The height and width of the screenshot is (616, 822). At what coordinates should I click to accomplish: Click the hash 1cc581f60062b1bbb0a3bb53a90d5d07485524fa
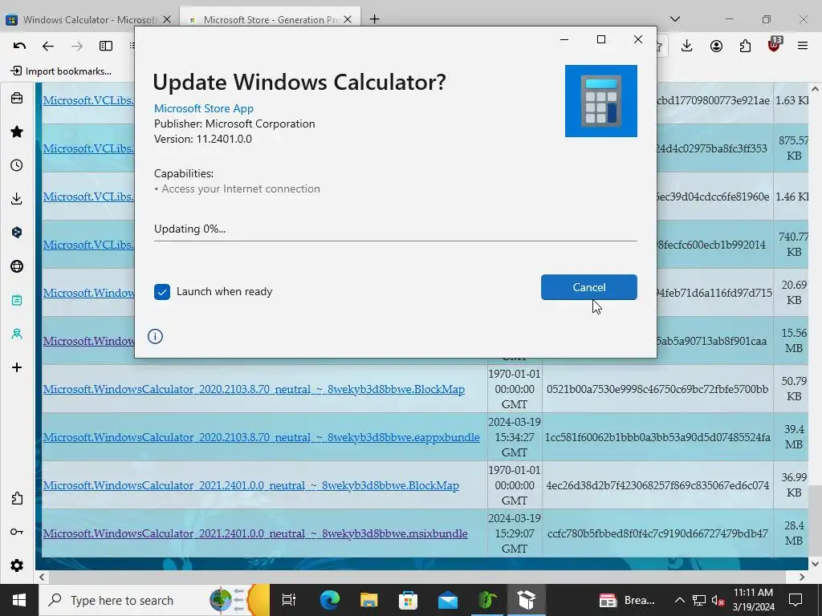(x=657, y=437)
